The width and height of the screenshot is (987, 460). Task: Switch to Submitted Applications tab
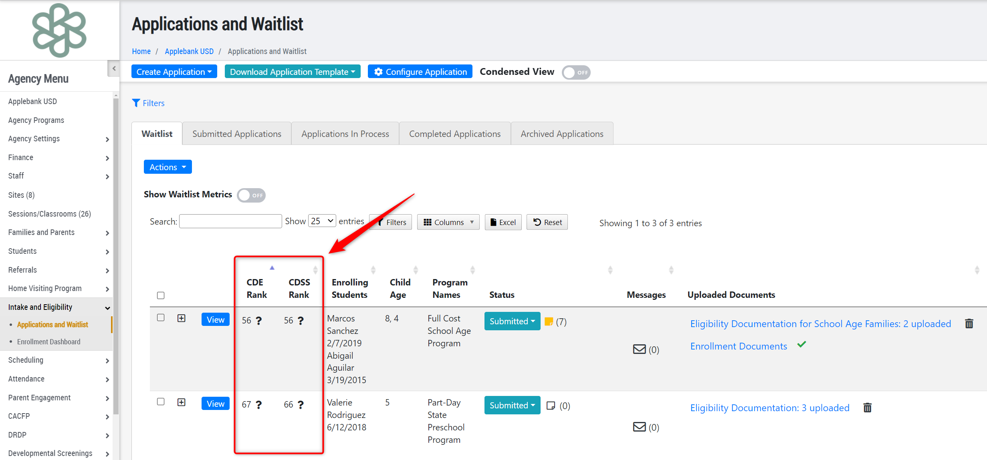click(x=236, y=134)
